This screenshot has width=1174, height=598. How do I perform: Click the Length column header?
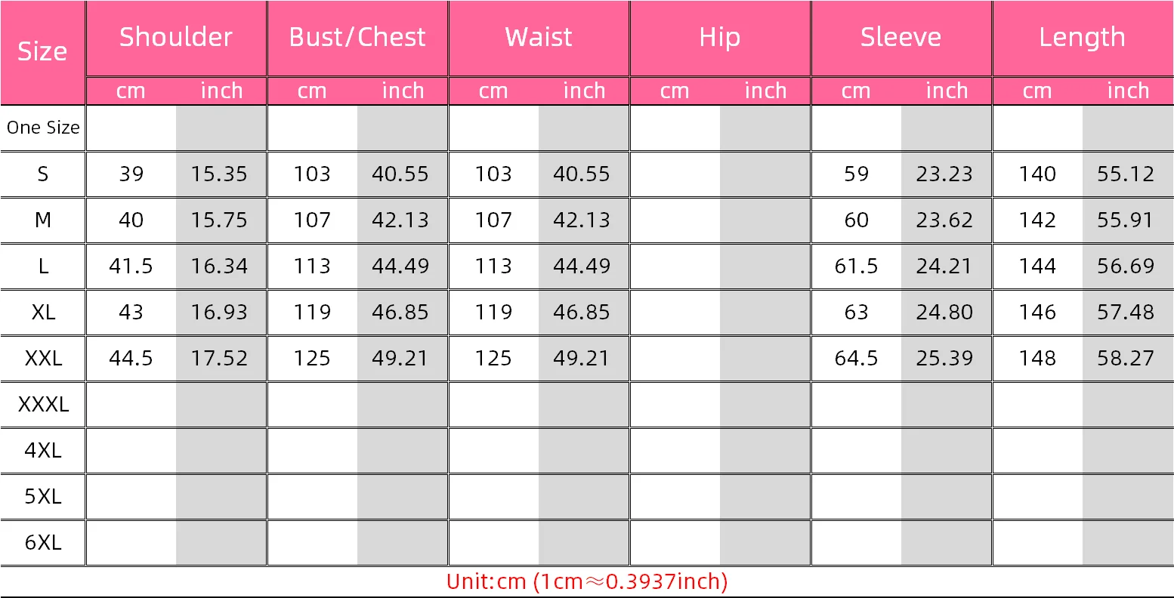(1083, 38)
